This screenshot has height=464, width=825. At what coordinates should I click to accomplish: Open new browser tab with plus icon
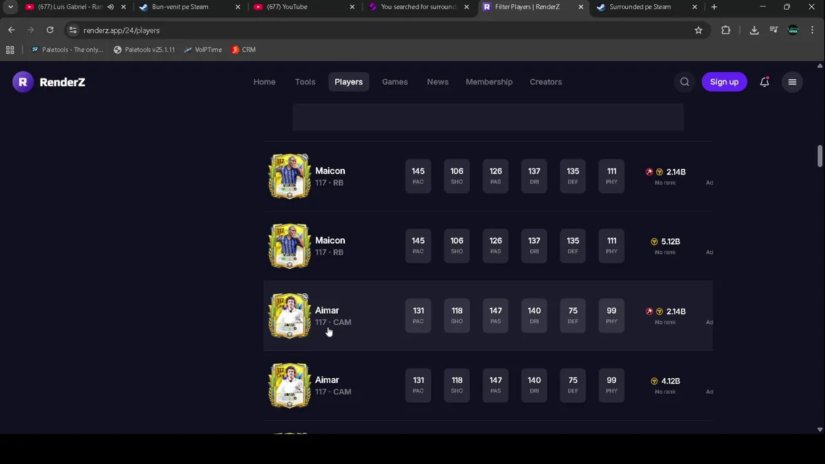coord(714,7)
